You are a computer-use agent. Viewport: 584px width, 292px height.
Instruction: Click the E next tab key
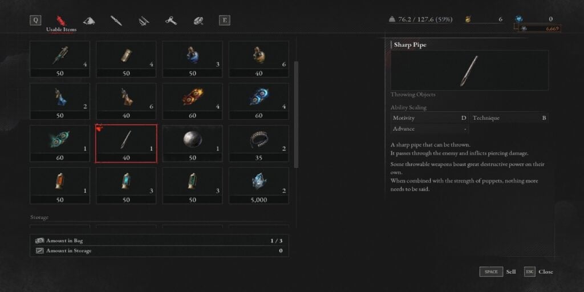tap(224, 21)
